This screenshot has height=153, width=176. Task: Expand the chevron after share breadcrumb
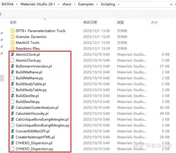(x=75, y=4)
